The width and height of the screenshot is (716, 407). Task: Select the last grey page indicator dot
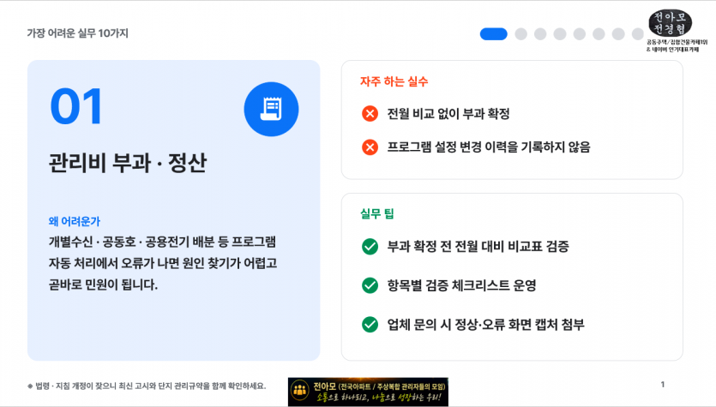638,33
